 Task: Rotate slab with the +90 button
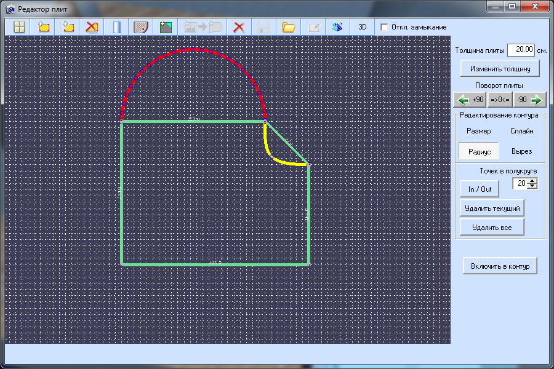coord(470,100)
